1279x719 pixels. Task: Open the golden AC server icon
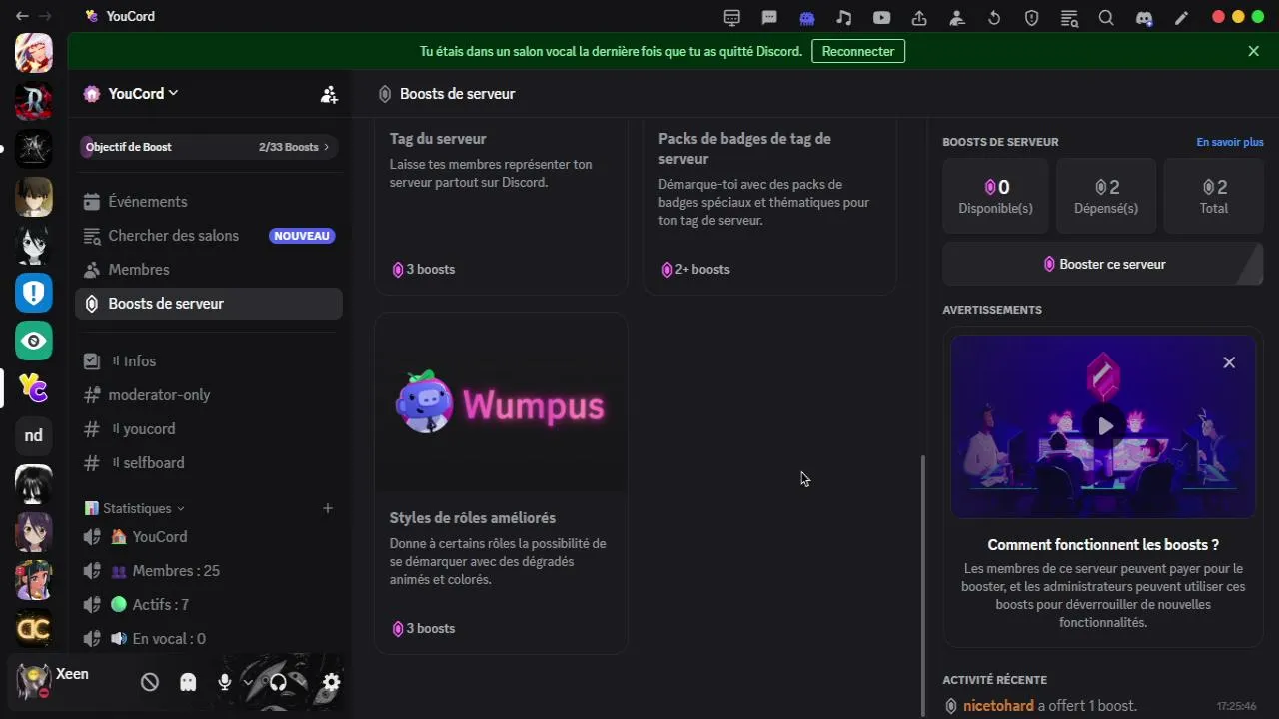click(34, 627)
